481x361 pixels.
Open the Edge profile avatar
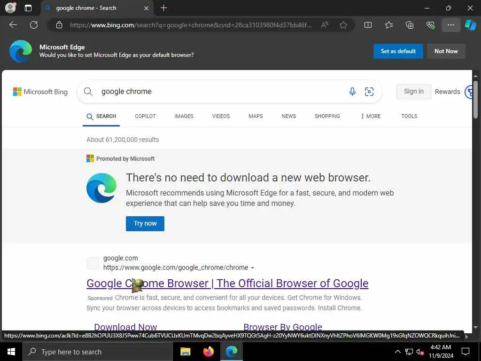10,8
